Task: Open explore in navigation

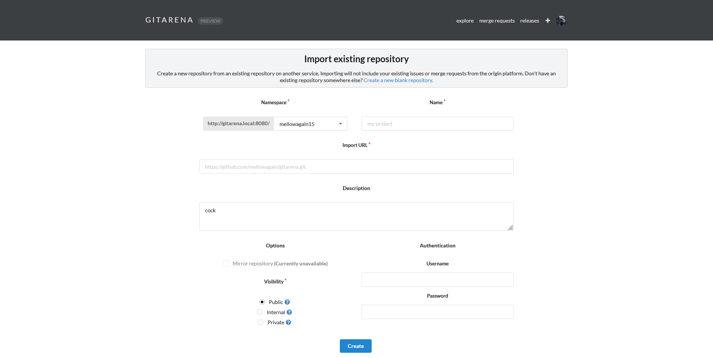Action: (x=465, y=21)
